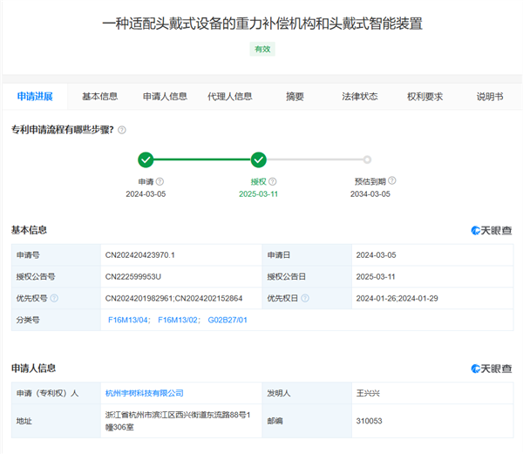Open 代理人信息 tab
The width and height of the screenshot is (523, 454).
point(230,97)
